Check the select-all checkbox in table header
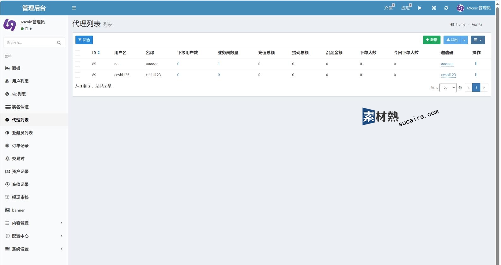This screenshot has height=265, width=501. click(x=78, y=53)
